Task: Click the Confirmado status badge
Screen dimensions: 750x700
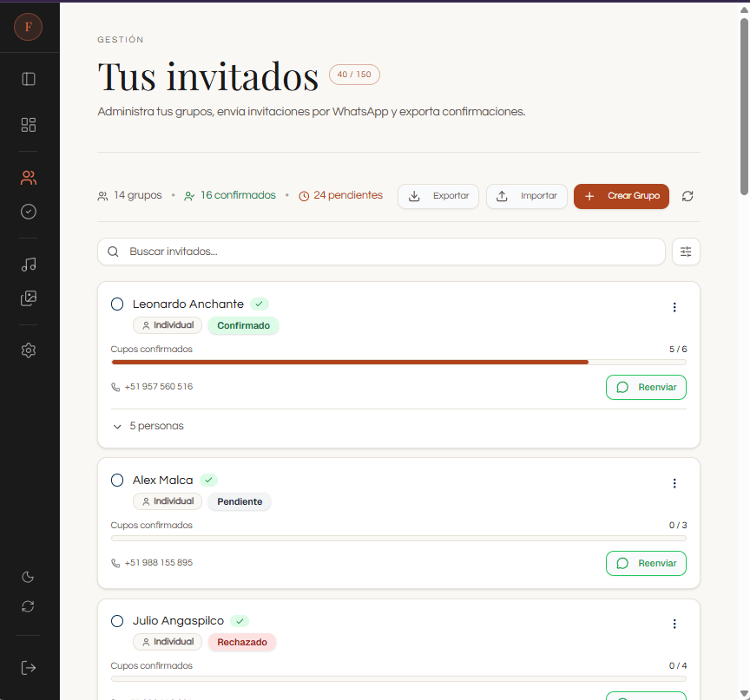Action: 243,325
